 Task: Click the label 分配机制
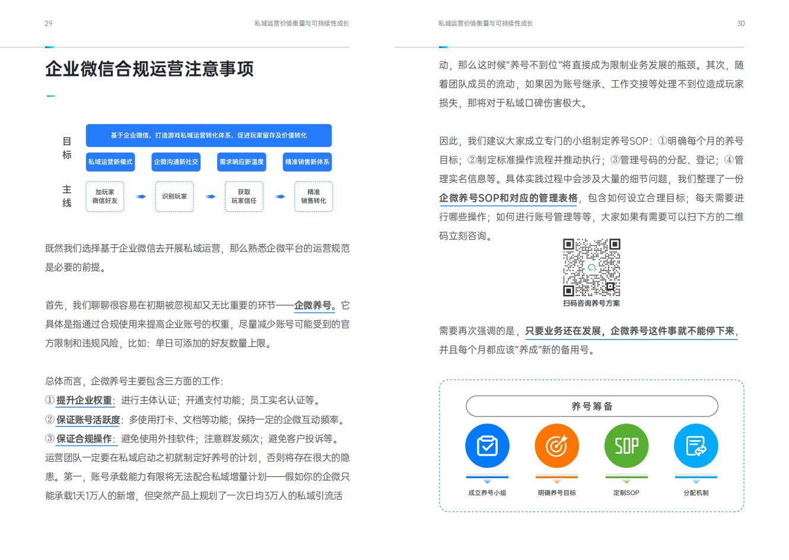coord(696,493)
